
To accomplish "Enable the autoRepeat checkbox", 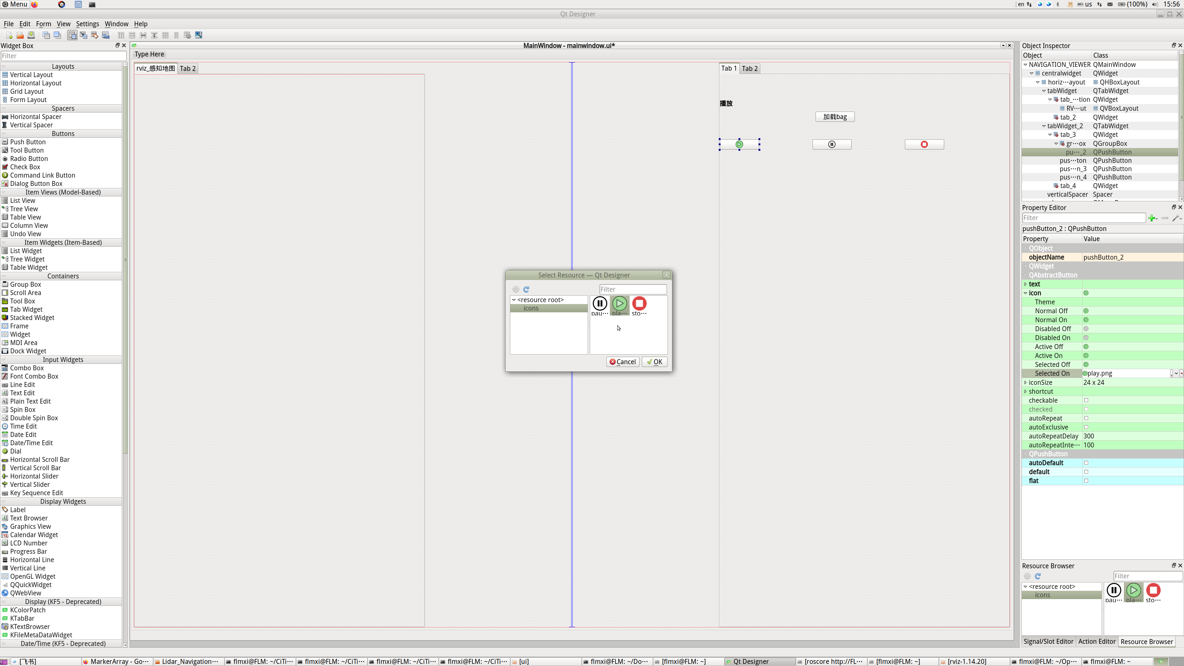I will click(1086, 418).
